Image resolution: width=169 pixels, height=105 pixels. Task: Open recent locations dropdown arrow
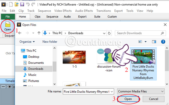pos(33,33)
